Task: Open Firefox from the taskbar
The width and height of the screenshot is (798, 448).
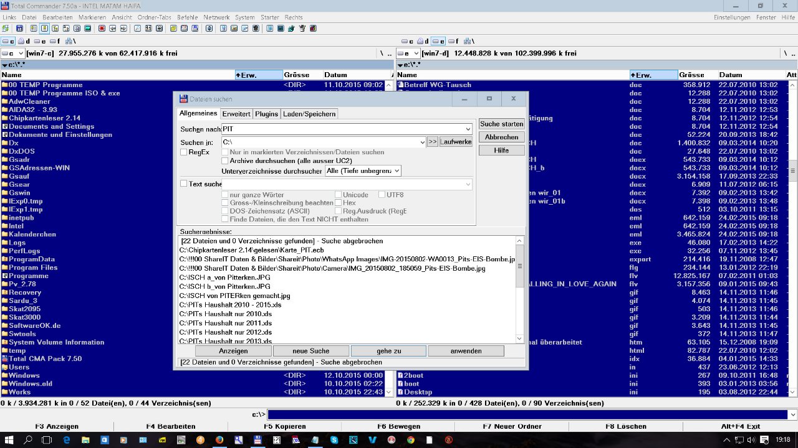Action: coord(219,439)
